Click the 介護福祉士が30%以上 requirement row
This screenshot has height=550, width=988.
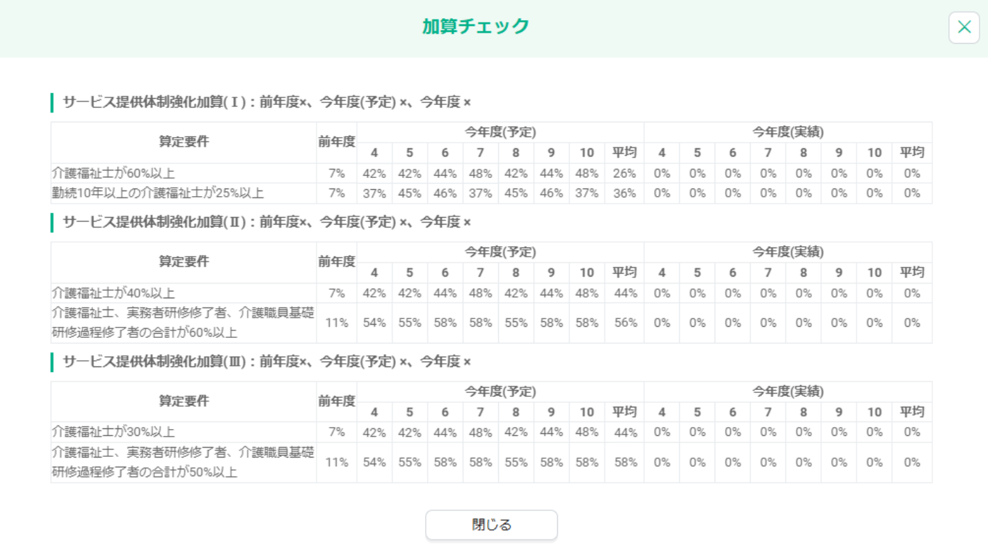(113, 432)
